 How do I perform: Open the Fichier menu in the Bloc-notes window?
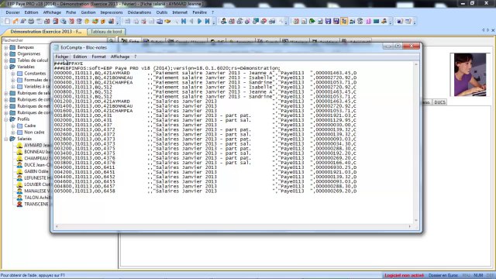coord(62,57)
